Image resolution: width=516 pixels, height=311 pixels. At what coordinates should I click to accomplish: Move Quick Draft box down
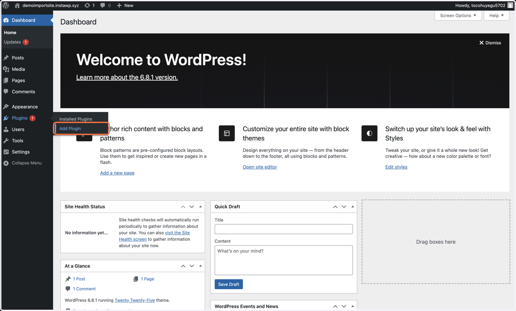click(344, 207)
